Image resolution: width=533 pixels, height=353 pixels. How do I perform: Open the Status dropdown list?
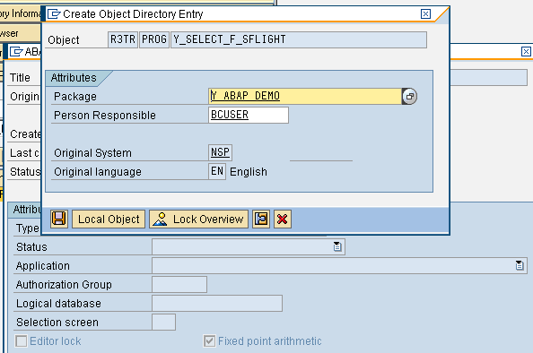tap(337, 246)
